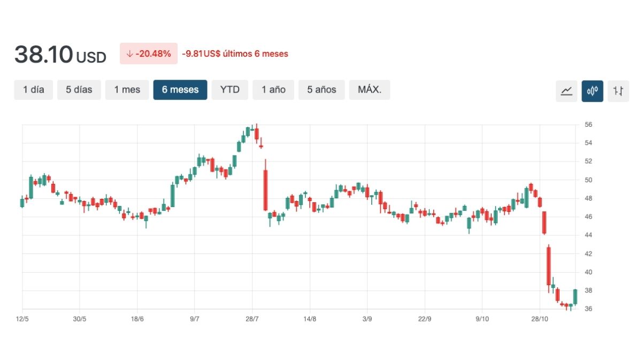The height and width of the screenshot is (361, 642).
Task: Select the 1 día time range
Action: point(33,90)
